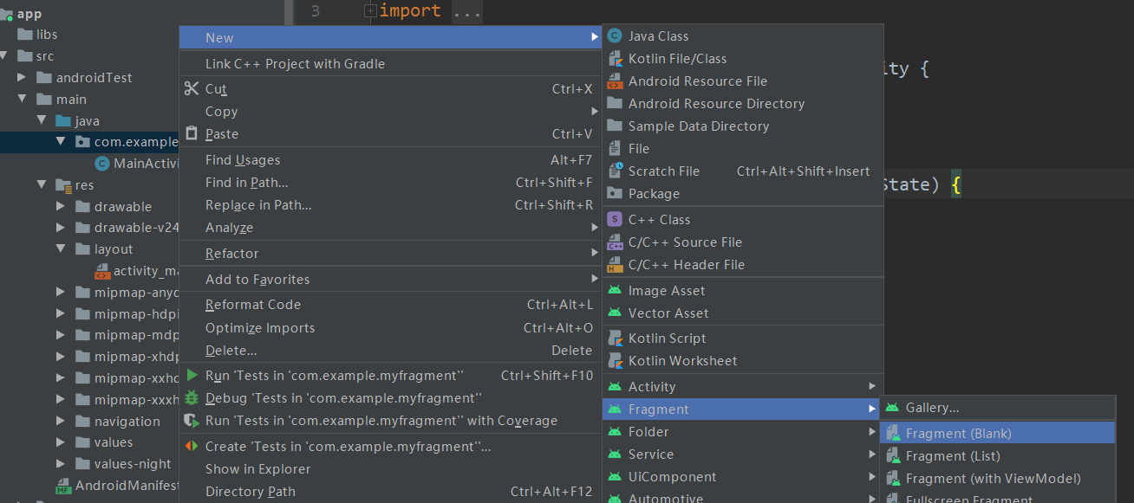Screen dimensions: 1134x503
Task: Collapse the main folder
Action: coord(22,100)
